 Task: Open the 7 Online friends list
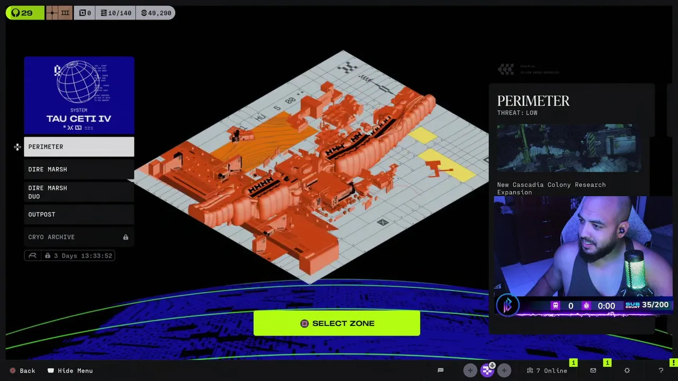point(547,370)
